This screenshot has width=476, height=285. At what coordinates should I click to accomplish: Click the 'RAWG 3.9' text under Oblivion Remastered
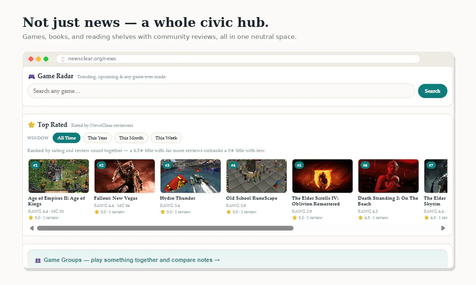coord(302,211)
